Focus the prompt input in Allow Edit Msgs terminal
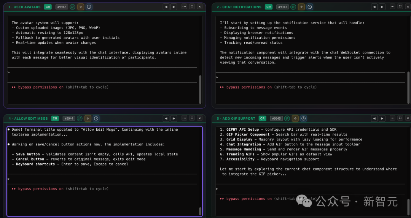411x218 pixels. 102,179
